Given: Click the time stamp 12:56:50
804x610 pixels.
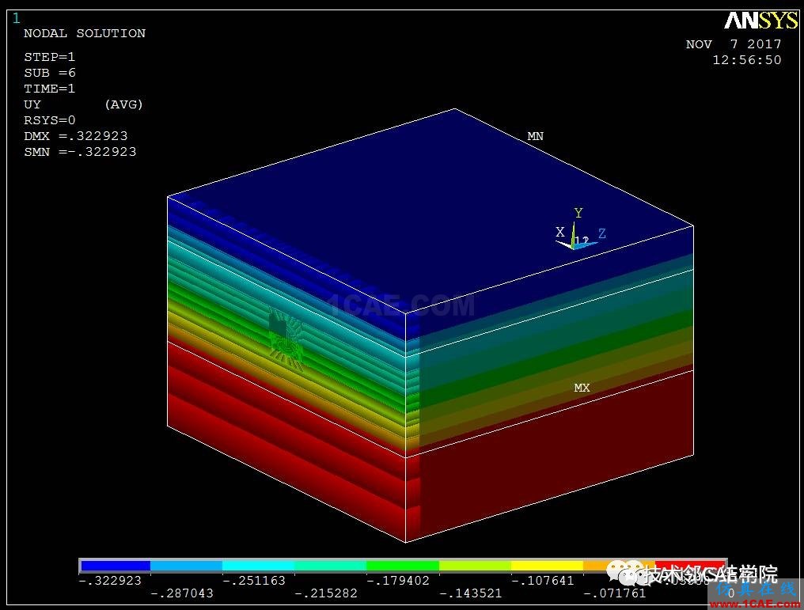Looking at the screenshot, I should (747, 60).
